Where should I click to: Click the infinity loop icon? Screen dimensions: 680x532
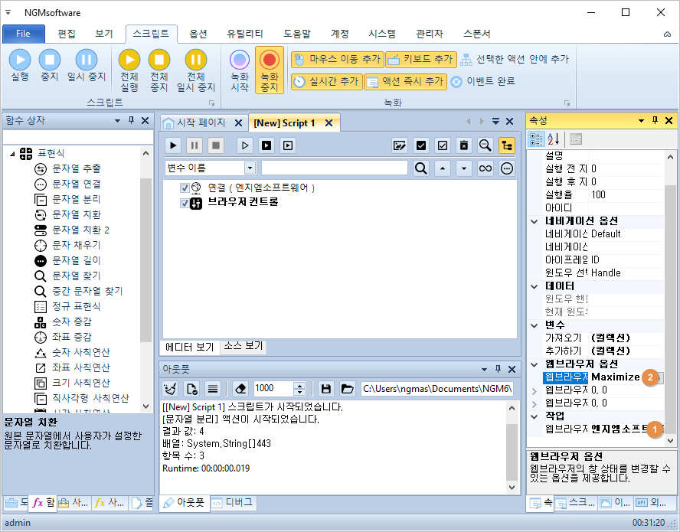click(x=485, y=168)
